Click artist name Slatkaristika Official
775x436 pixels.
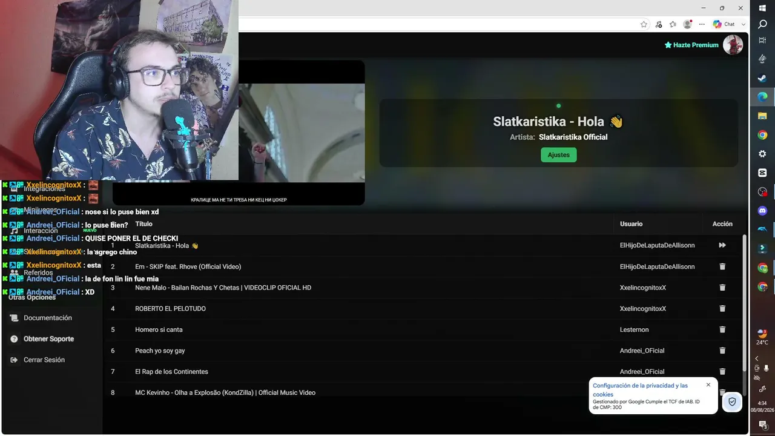point(573,137)
